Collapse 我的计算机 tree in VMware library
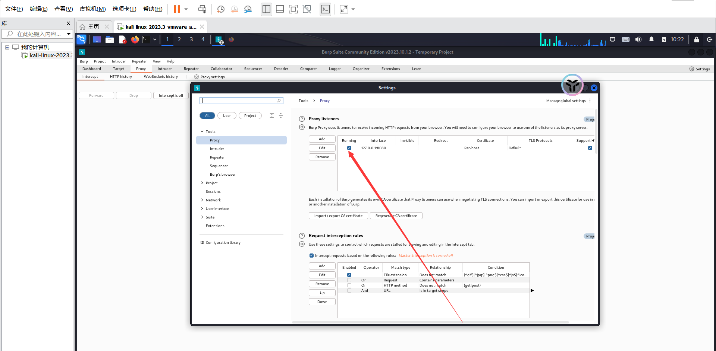 tap(7, 47)
